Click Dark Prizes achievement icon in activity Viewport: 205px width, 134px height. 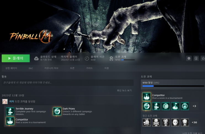click(x=57, y=111)
